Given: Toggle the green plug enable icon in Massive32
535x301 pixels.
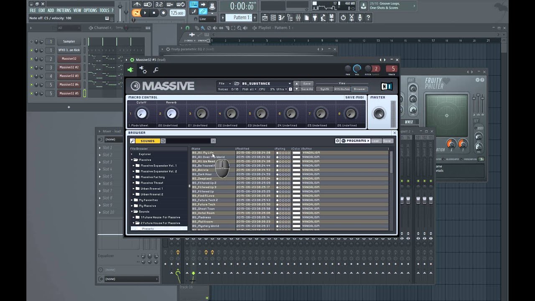Looking at the screenshot, I should pyautogui.click(x=131, y=70).
